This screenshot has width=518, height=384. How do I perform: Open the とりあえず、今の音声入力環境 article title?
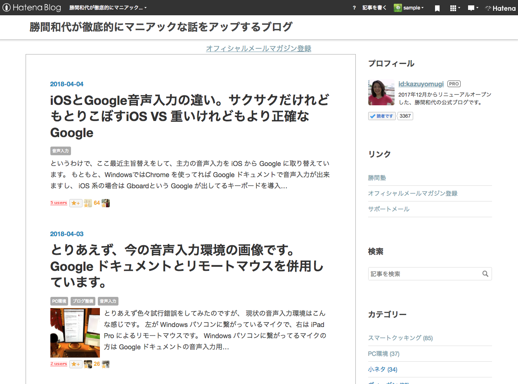coord(187,266)
